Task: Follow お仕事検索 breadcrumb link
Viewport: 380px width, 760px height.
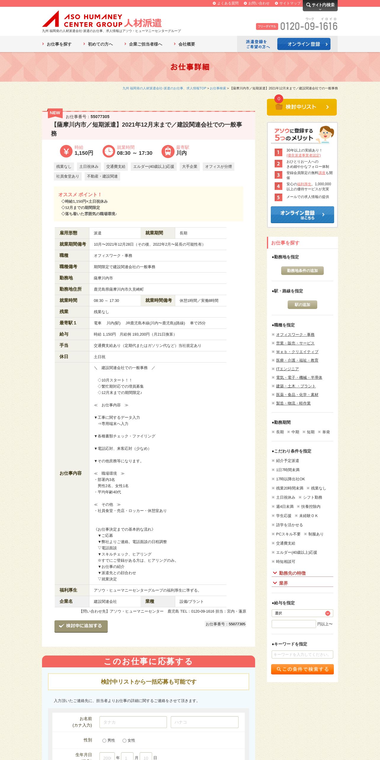Action: [x=218, y=88]
